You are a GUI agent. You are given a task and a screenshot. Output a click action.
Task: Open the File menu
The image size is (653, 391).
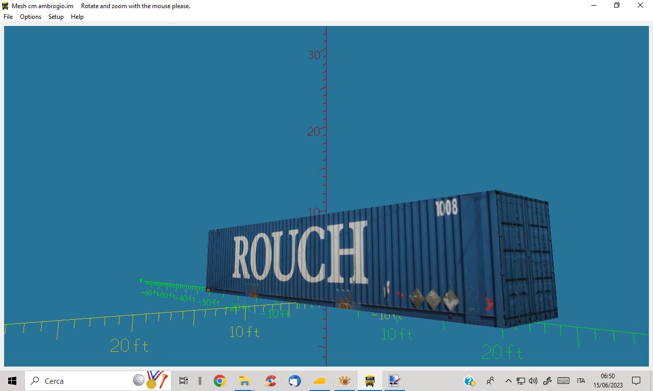pos(8,17)
